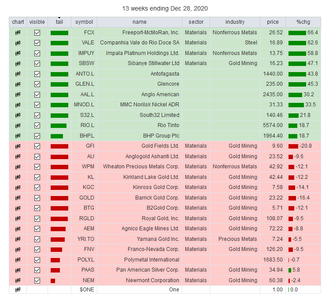
Task: Uncheck visible checkbox for IMPUY
Action: click(37, 53)
